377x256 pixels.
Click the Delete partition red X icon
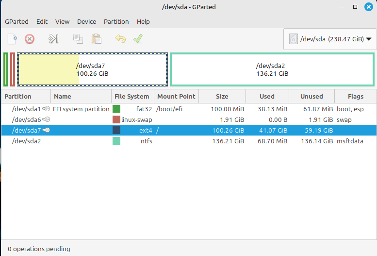coord(29,39)
